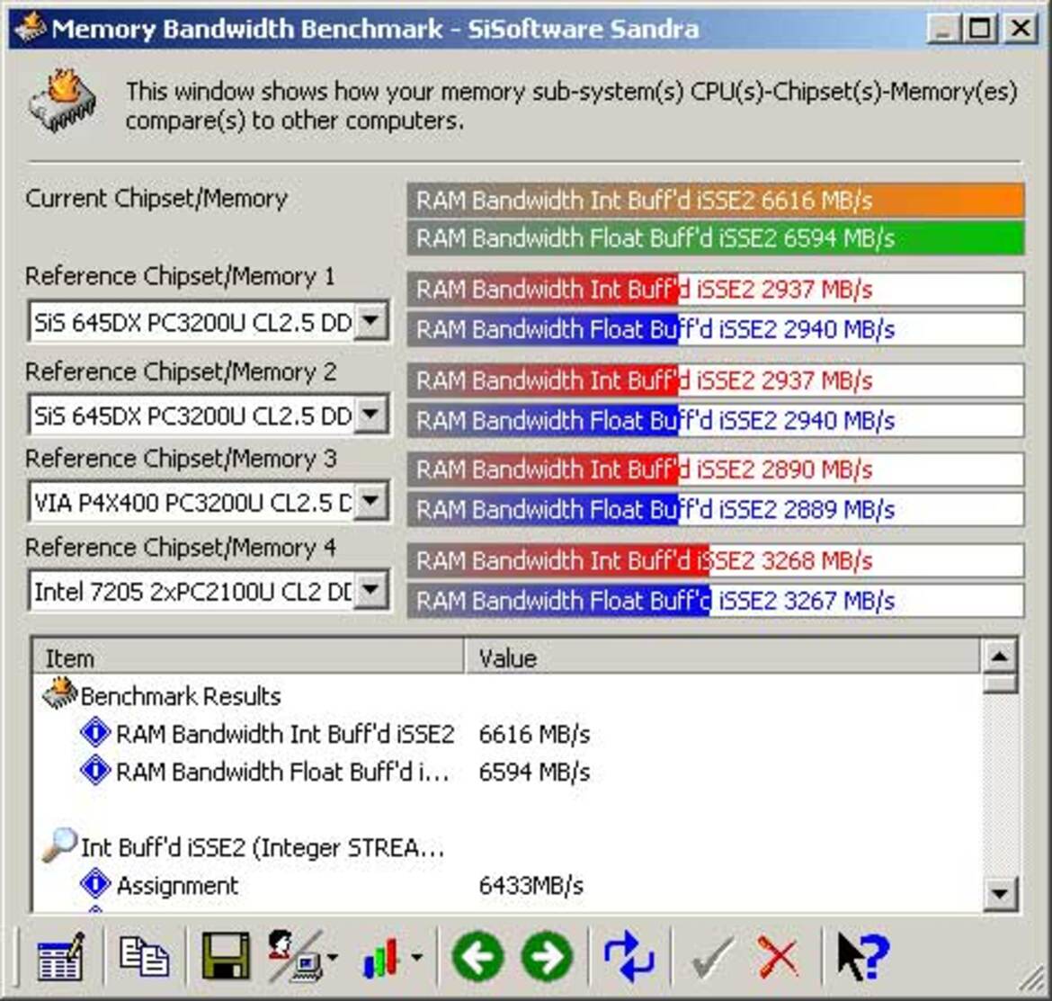1052x1001 pixels.
Task: Click the copy to clipboard icon
Action: point(144,956)
